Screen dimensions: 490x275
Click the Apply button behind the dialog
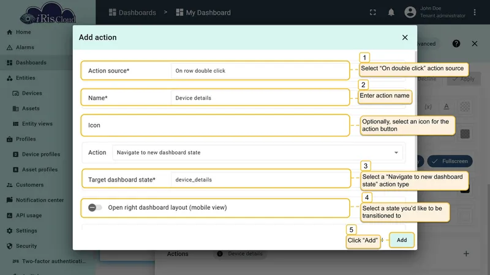pos(464,79)
